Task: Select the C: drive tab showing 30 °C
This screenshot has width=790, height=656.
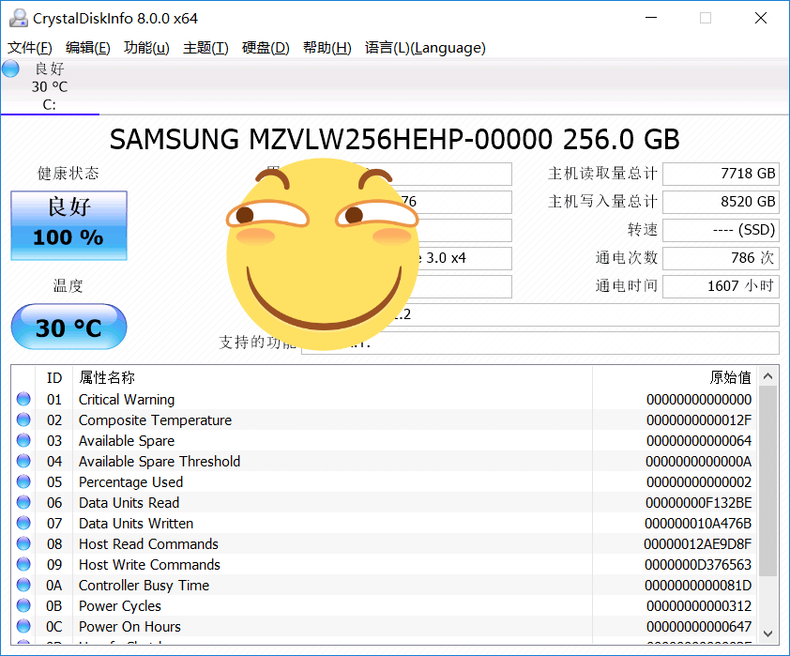Action: coord(50,86)
